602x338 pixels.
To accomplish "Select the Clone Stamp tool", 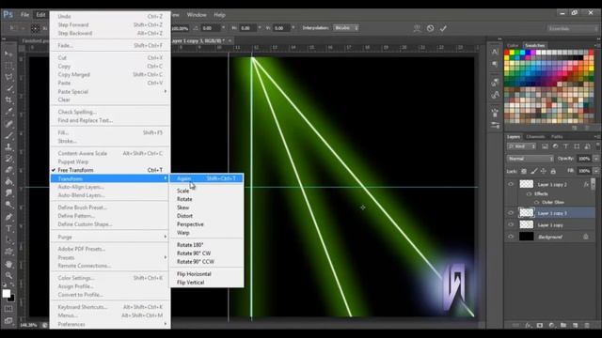I will click(8, 146).
